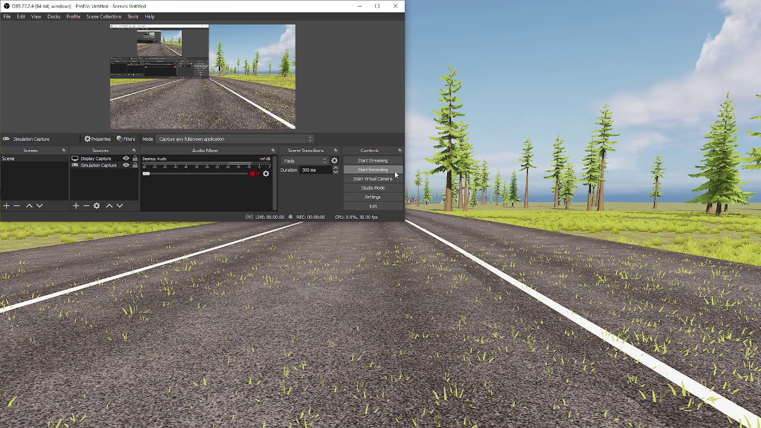Viewport: 761px width, 428px height.
Task: Open Fade transition properties gear icon
Action: [334, 160]
